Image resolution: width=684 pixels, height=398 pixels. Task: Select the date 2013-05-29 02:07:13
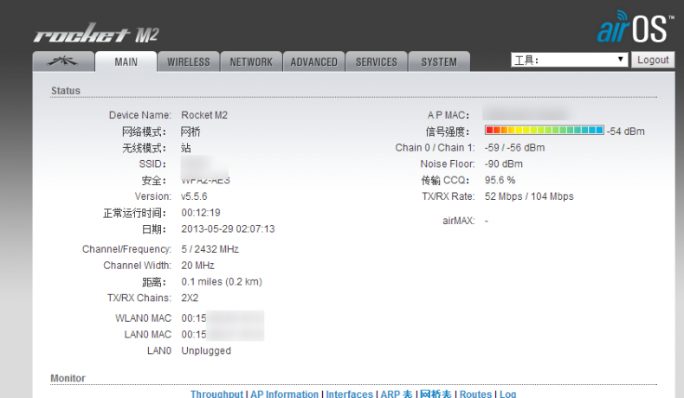pos(228,229)
